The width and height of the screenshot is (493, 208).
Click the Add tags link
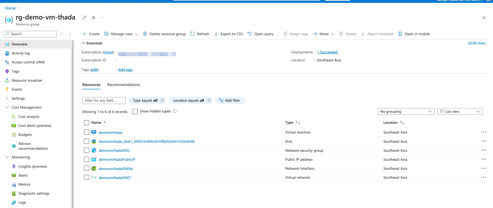tap(126, 70)
